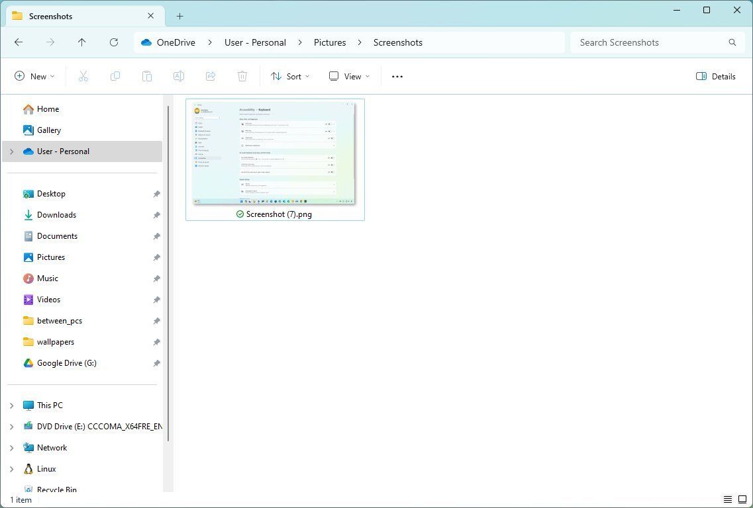Viewport: 753px width, 508px height.
Task: Copy the selected file with toolbar icon
Action: pos(115,76)
